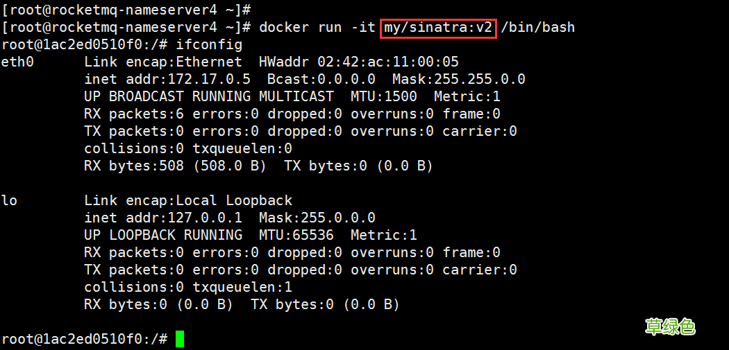This screenshot has width=729, height=350.
Task: Click the /bin/bash argument in docker command
Action: pos(538,28)
